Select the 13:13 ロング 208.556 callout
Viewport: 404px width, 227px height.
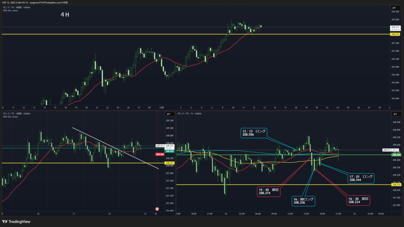(x=254, y=132)
